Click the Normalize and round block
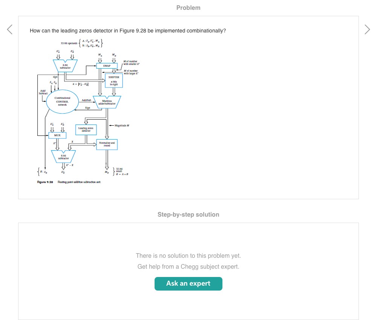The height and width of the screenshot is (320, 377). click(107, 144)
